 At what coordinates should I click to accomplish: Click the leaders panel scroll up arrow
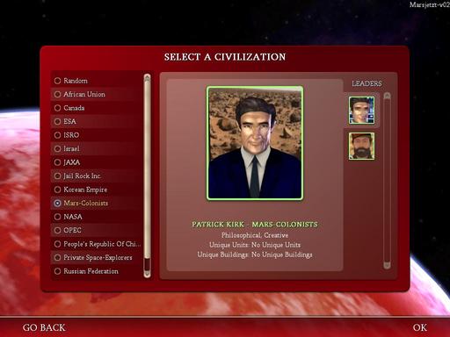click(x=387, y=96)
